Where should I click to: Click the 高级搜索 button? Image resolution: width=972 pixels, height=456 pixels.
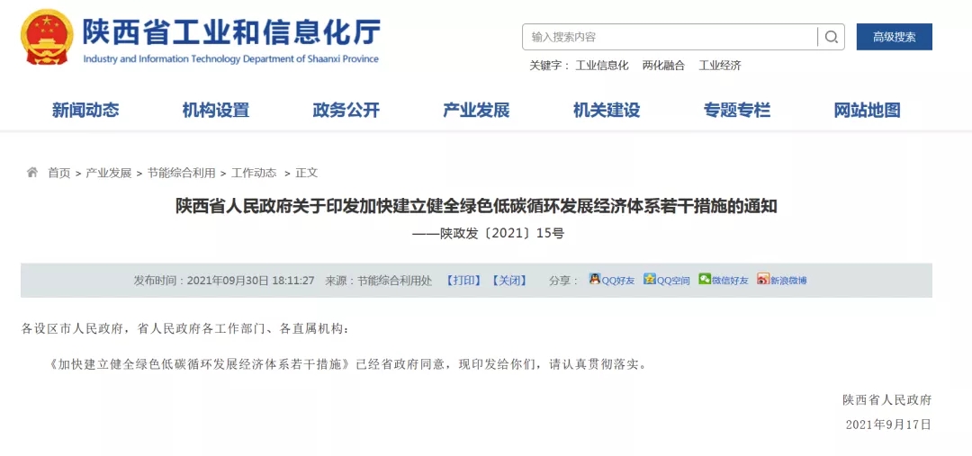click(x=895, y=37)
